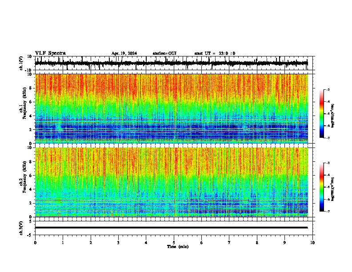352x272 pixels.
Task: Click time axis tick label '2'
Action: 91,243
